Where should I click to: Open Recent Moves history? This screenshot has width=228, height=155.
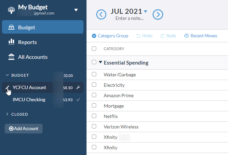coord(201,36)
